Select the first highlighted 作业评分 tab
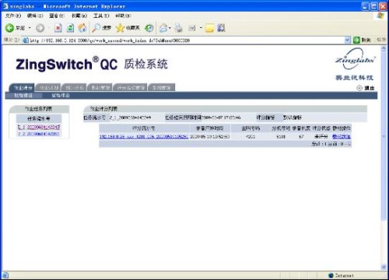 click(22, 88)
